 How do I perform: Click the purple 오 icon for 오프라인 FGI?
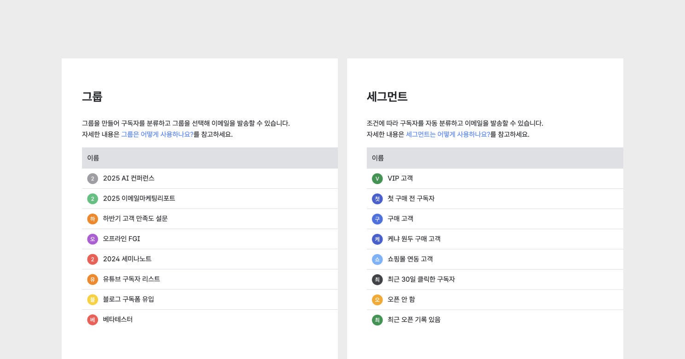point(93,239)
